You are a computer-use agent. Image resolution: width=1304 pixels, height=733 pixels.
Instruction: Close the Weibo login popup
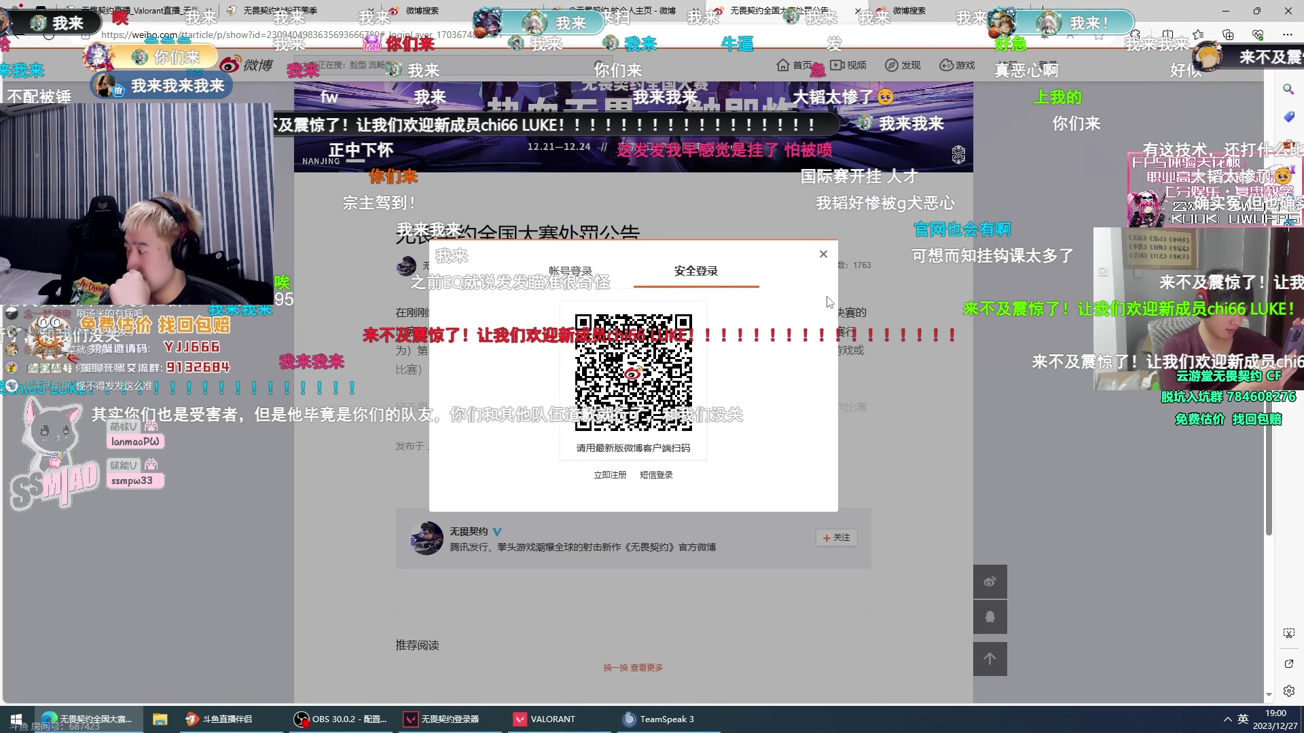click(x=823, y=254)
